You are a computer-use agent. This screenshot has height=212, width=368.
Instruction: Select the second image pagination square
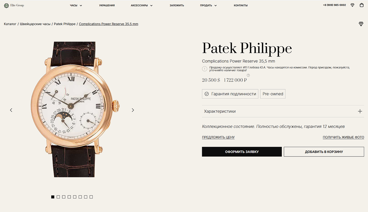click(x=58, y=197)
